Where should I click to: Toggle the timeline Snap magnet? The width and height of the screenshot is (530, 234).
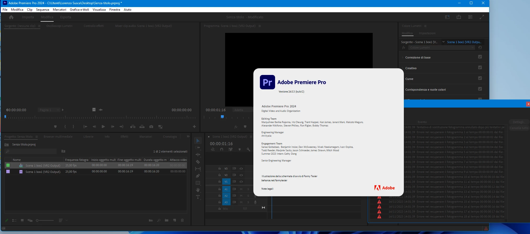[222, 149]
